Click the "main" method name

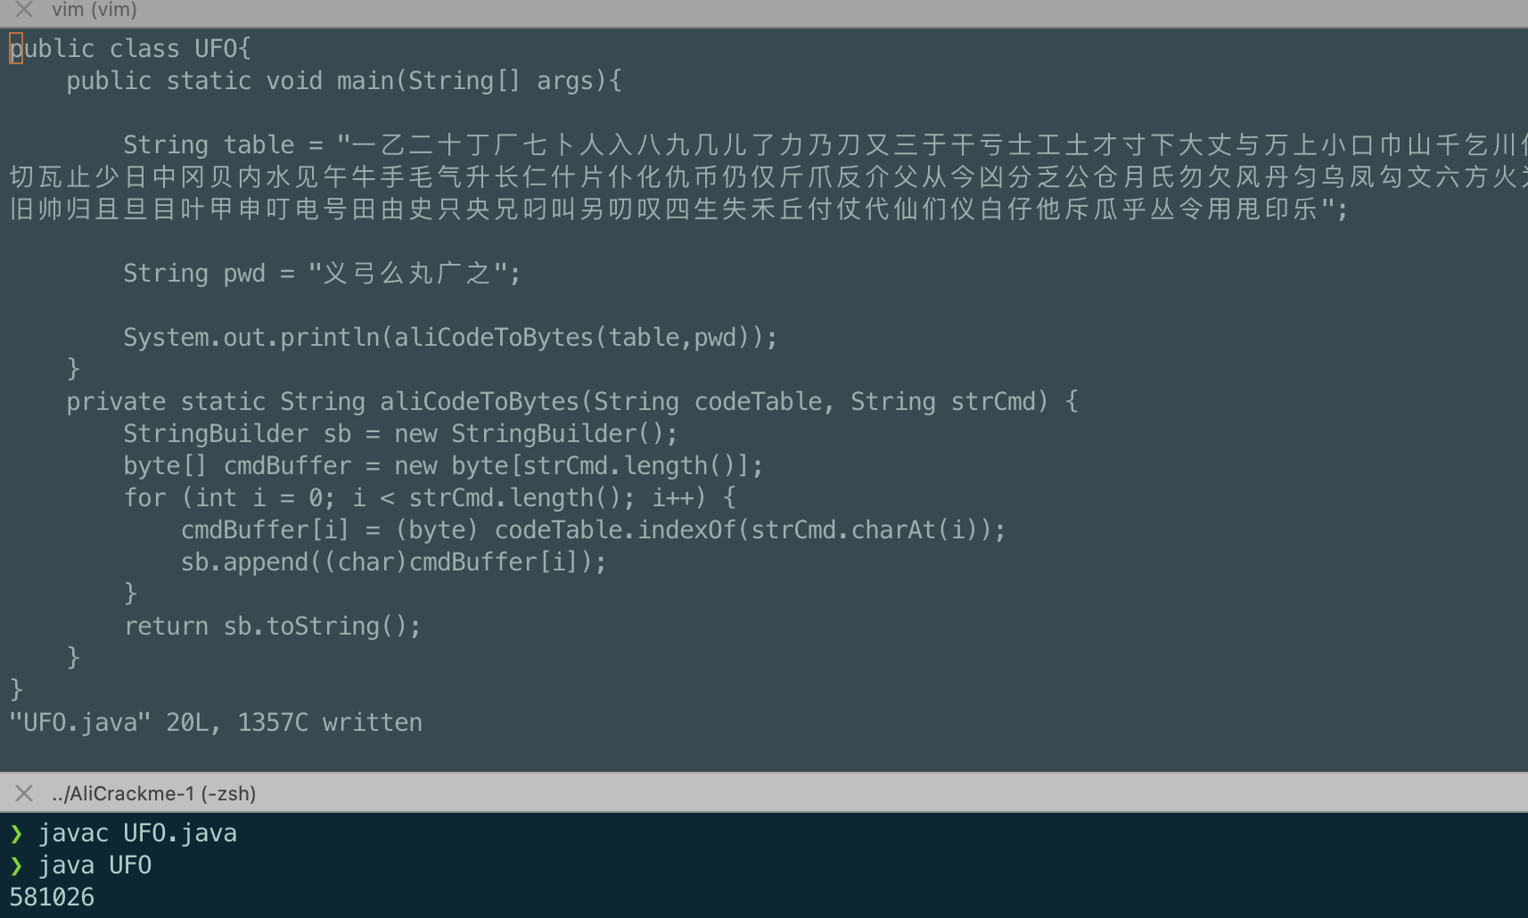[x=365, y=81]
